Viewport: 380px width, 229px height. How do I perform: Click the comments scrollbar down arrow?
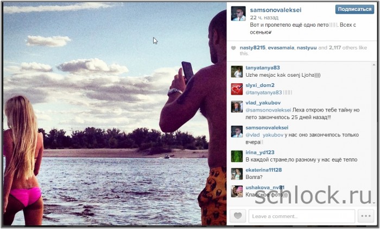click(x=374, y=203)
